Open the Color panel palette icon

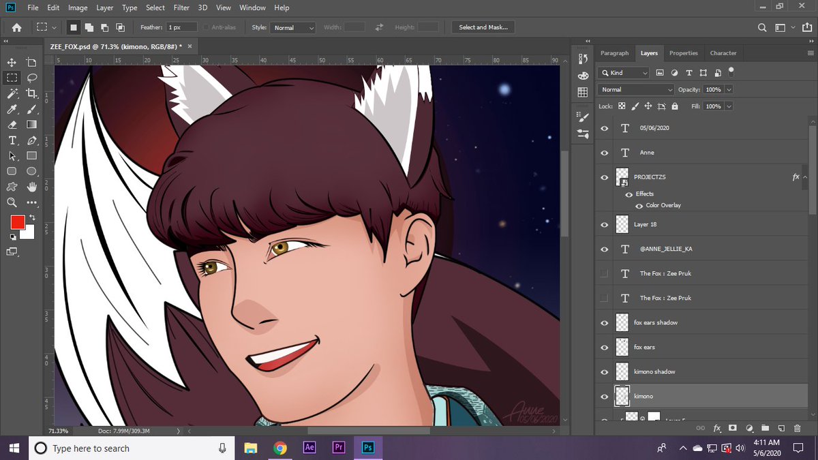coord(583,76)
